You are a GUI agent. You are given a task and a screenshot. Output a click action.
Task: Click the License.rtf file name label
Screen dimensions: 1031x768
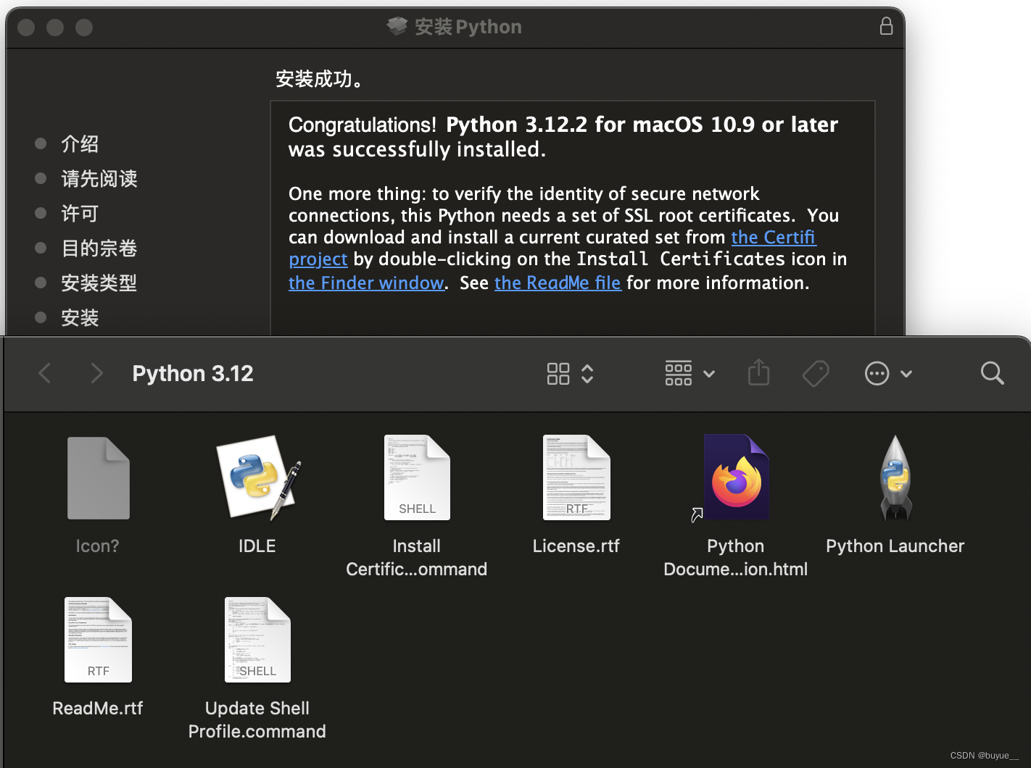click(576, 546)
